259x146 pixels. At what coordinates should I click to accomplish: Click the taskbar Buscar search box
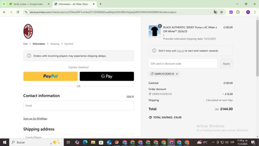[x=36, y=142]
